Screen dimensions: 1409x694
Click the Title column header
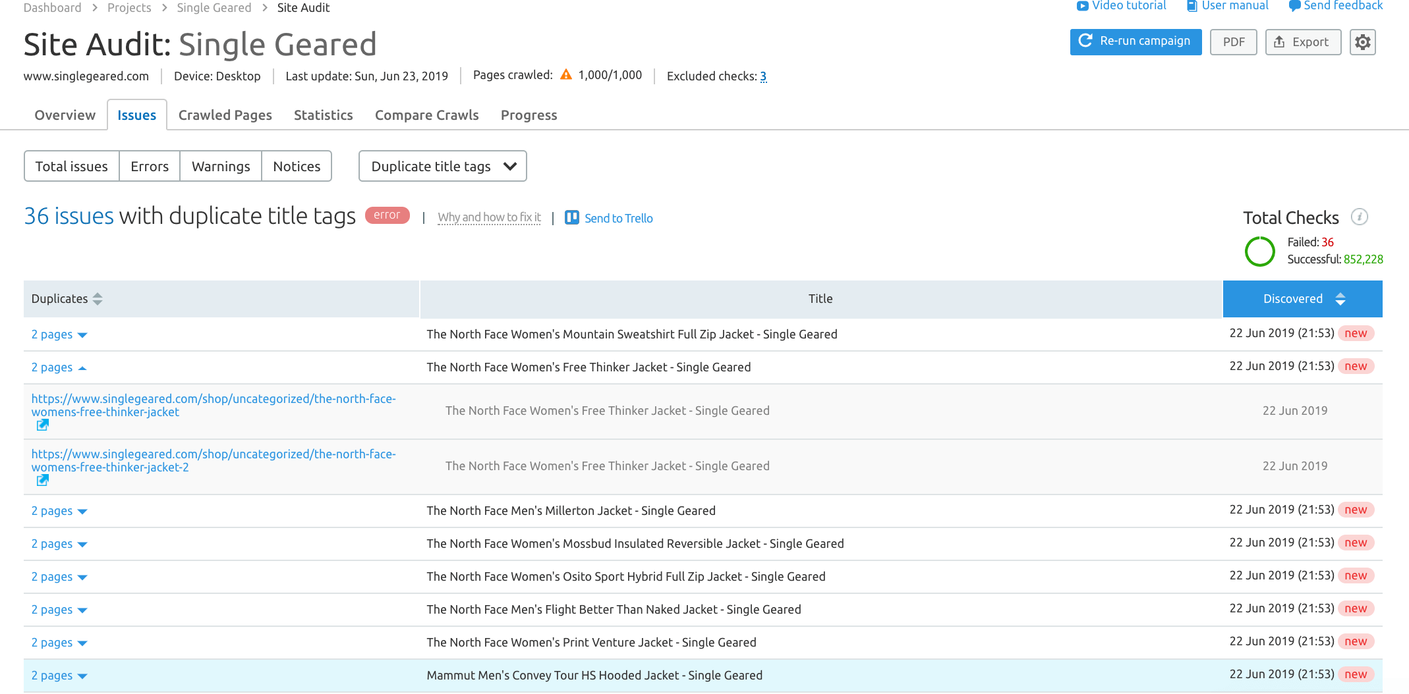820,299
